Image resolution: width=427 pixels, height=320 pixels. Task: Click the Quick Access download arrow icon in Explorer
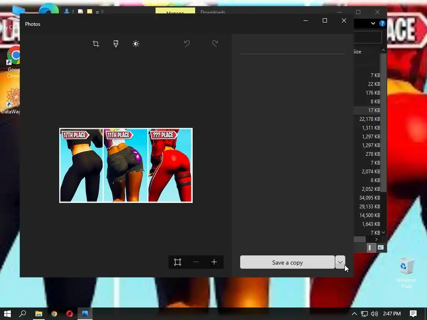coord(66,11)
